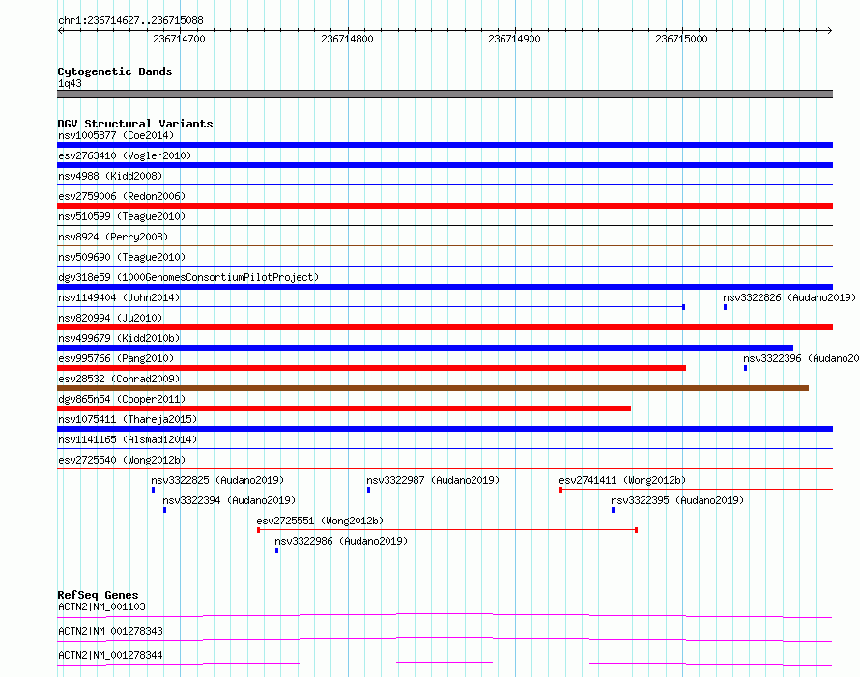Select the blue esv2763410 variant bar
Image resolution: width=860 pixels, height=677 pixels.
pyautogui.click(x=444, y=165)
